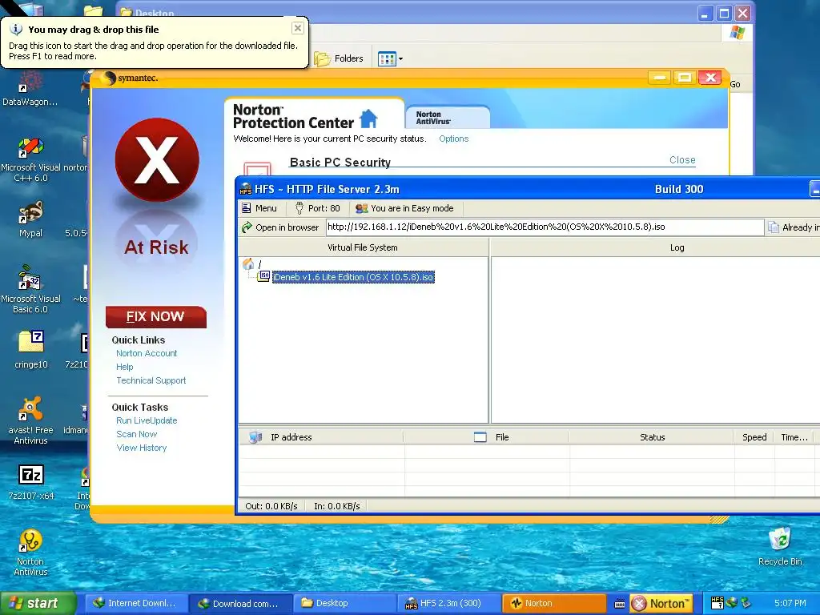Toggle the 'You are in Easy mode' button

tap(404, 208)
